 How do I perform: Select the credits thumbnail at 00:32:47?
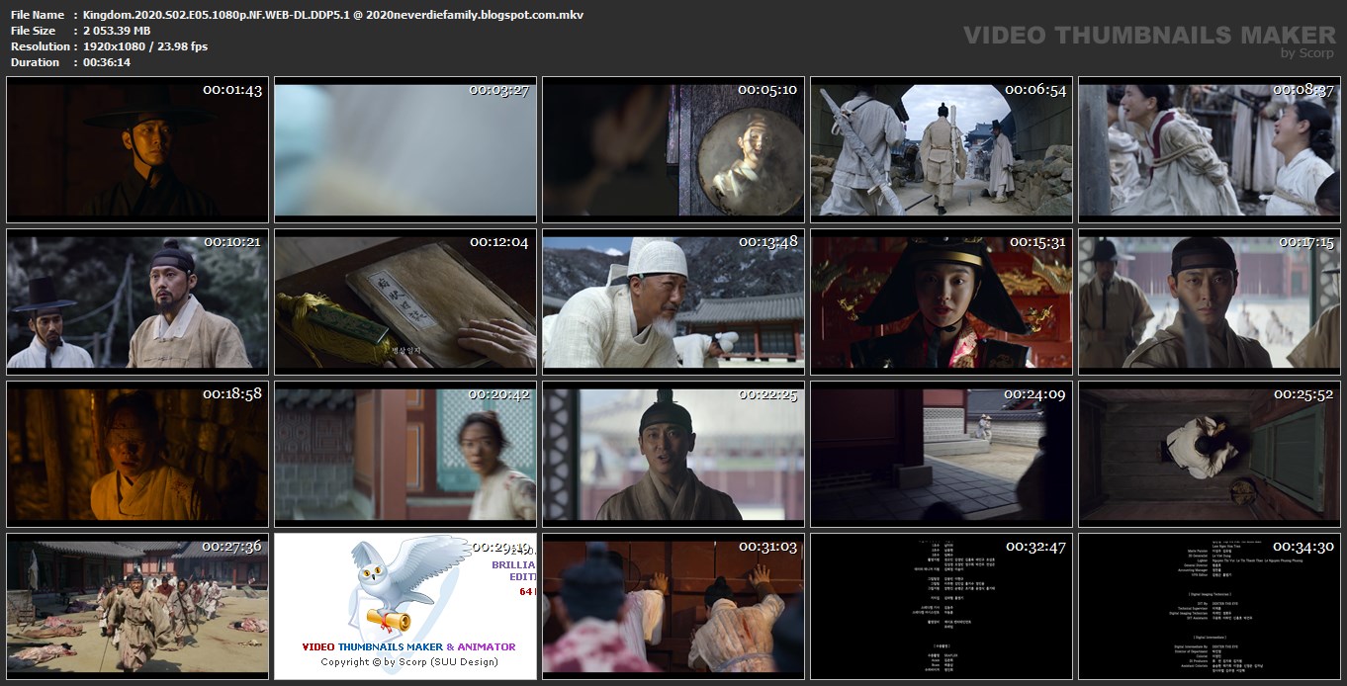pos(942,607)
